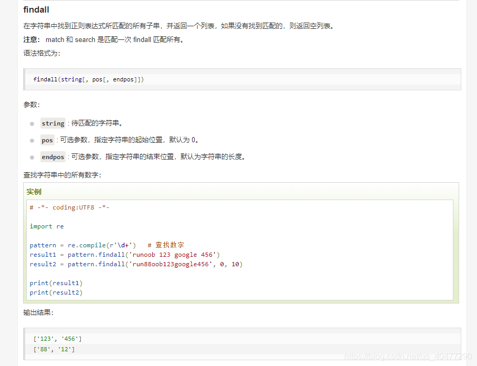Click the 查找字符串中的所有数字 sentence

[x=62, y=175]
